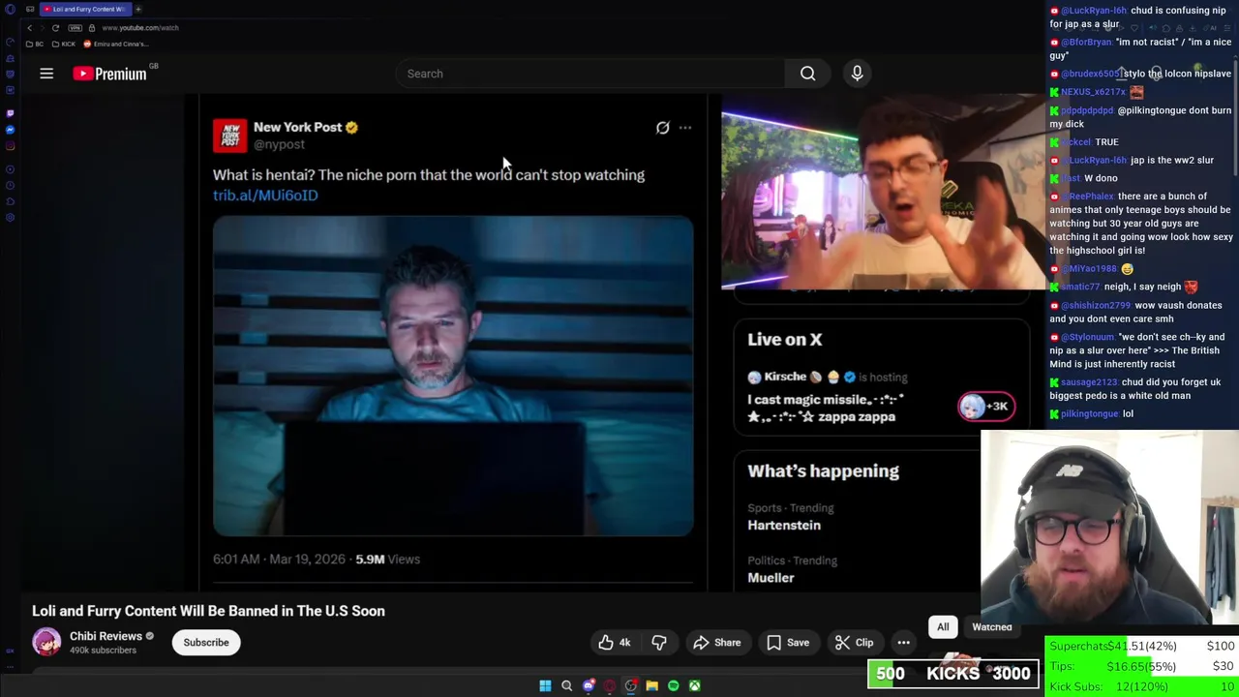The image size is (1239, 697).
Task: Open Discord from the taskbar
Action: [x=589, y=686]
